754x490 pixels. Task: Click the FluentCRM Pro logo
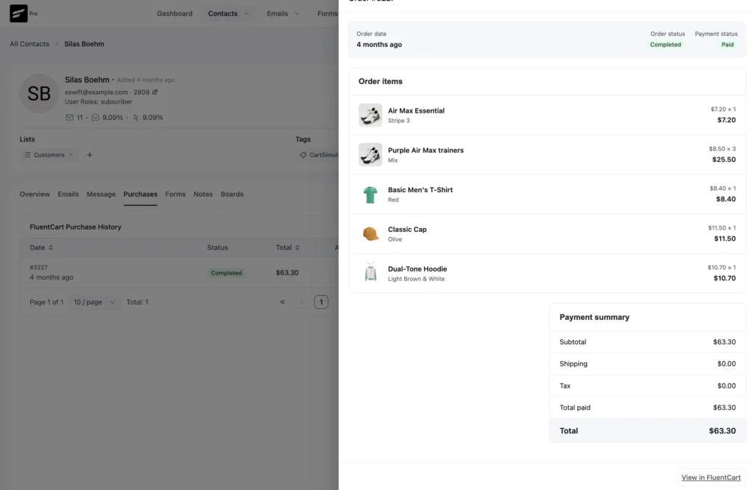point(18,13)
